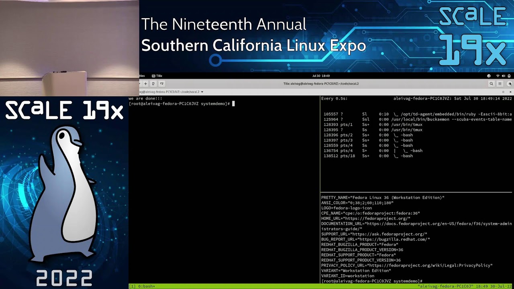Click the process row for PID 136754
Screen dimensions: 514x289
click(373, 151)
